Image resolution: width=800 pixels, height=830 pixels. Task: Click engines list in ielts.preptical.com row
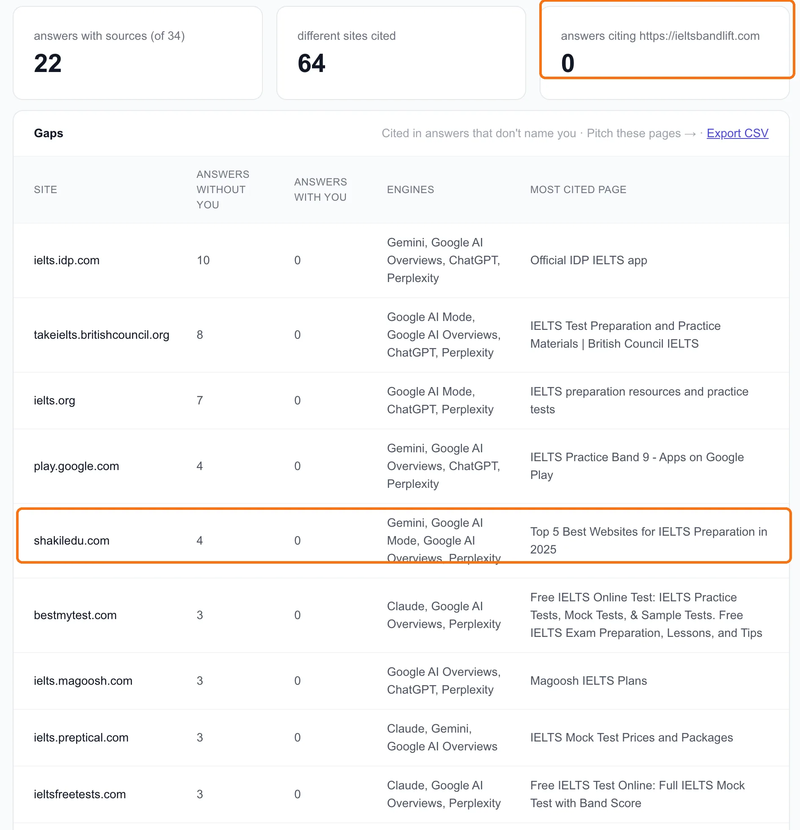tap(442, 737)
